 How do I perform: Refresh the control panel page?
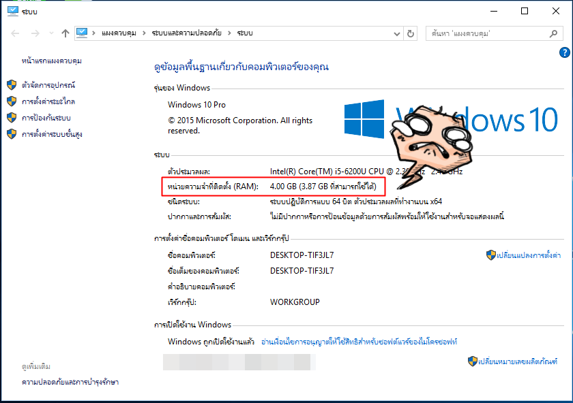coord(411,33)
